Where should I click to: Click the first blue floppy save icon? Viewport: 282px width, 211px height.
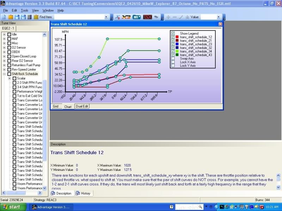click(17, 17)
